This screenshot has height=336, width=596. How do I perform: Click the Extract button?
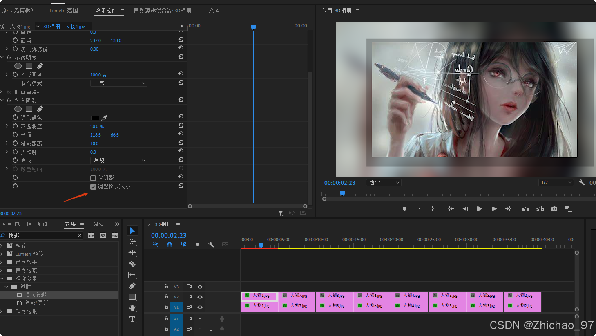tap(540, 208)
